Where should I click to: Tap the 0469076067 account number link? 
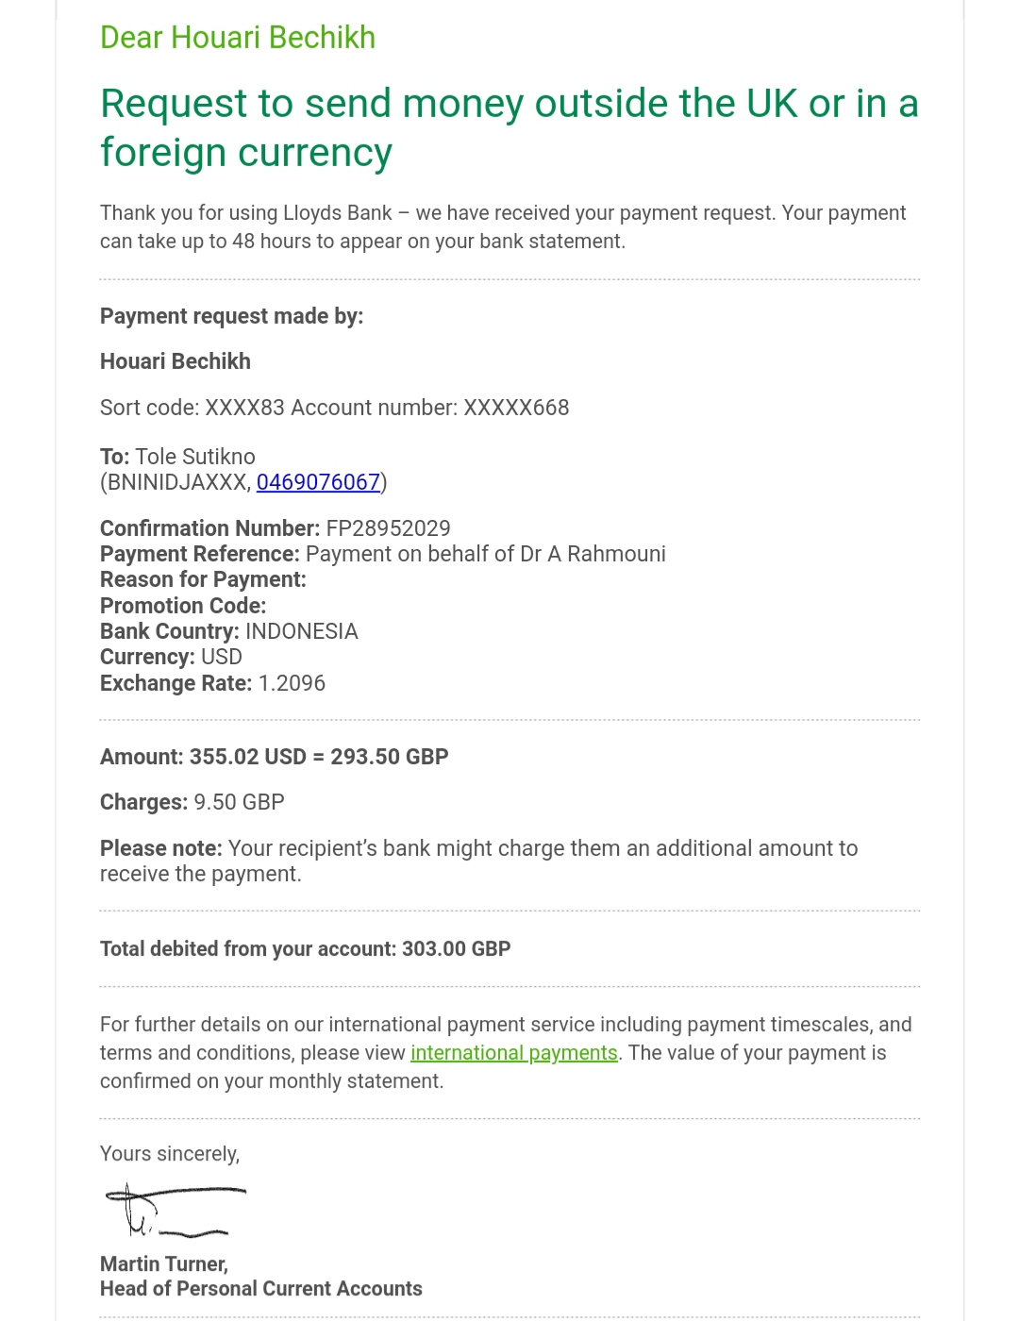click(318, 482)
